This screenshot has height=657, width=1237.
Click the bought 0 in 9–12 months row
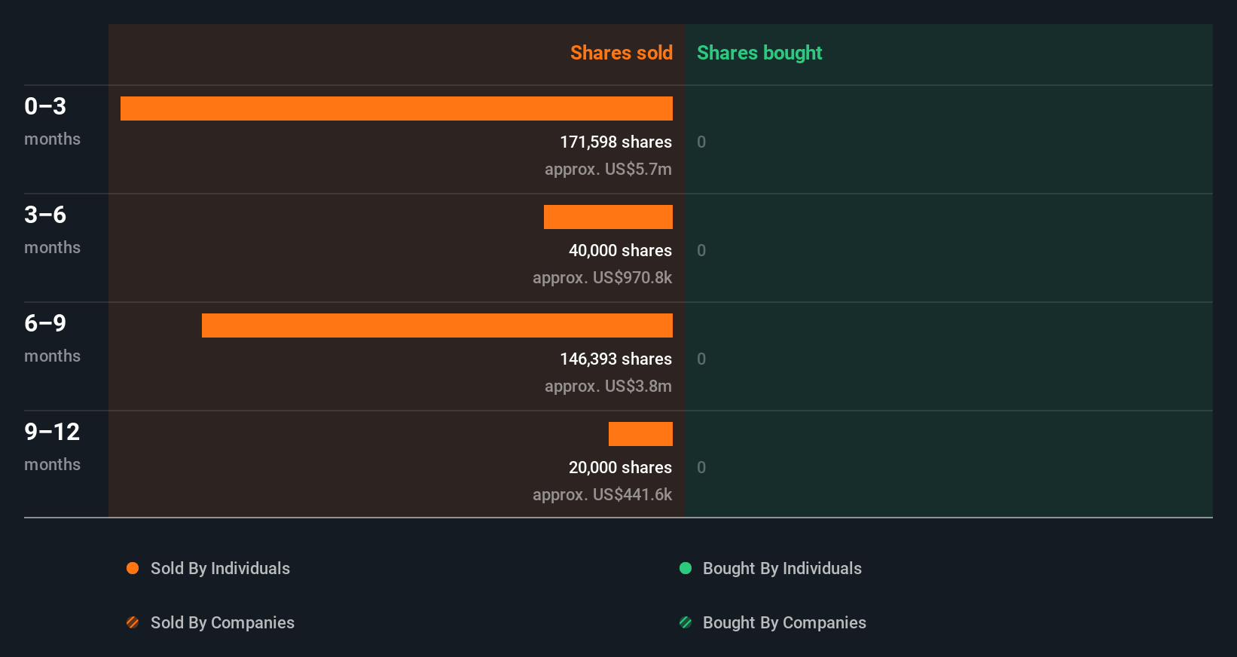pos(701,467)
